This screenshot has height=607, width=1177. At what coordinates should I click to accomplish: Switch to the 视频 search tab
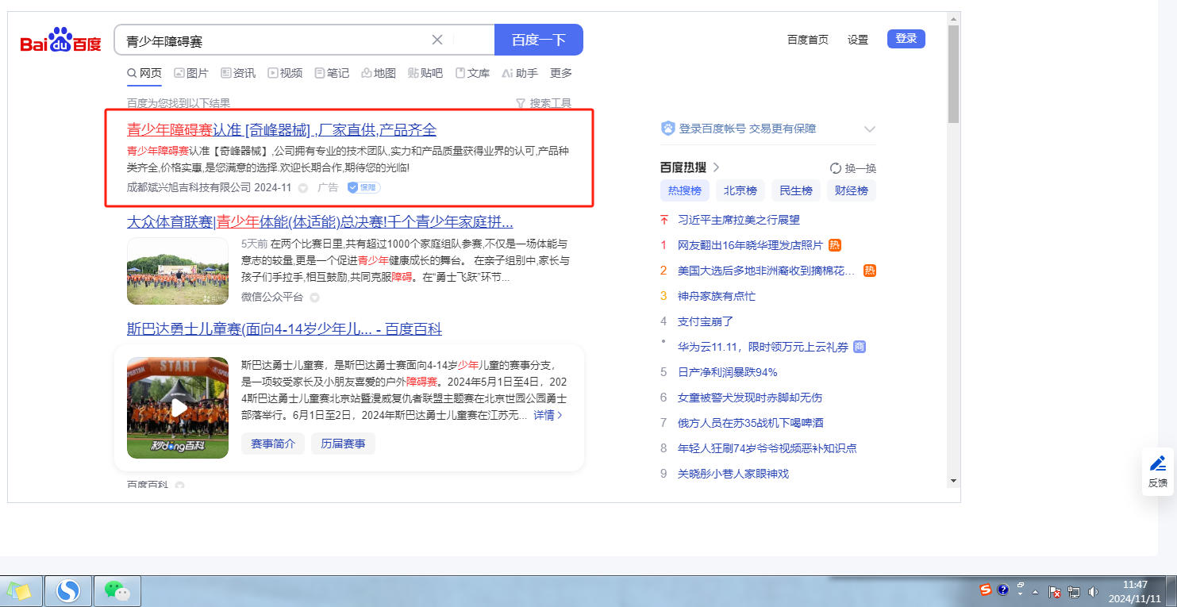(x=285, y=73)
